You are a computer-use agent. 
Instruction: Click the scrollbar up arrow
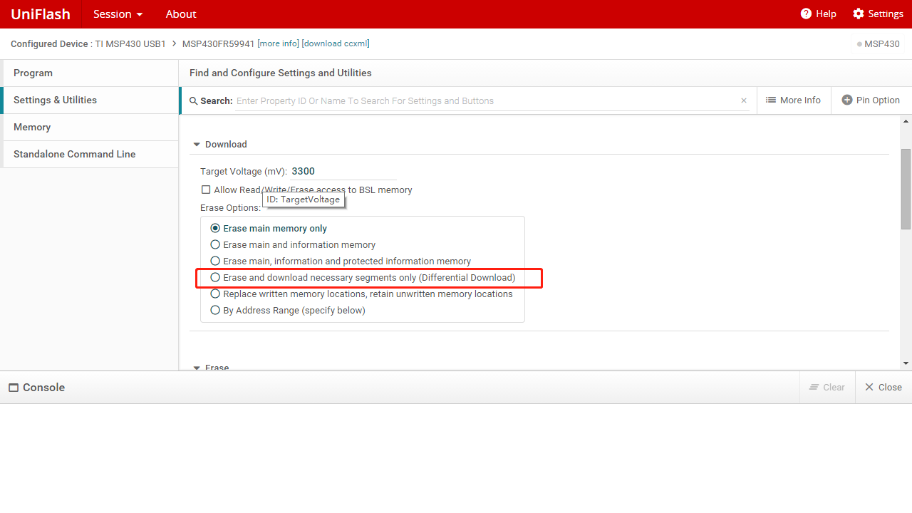pos(906,123)
